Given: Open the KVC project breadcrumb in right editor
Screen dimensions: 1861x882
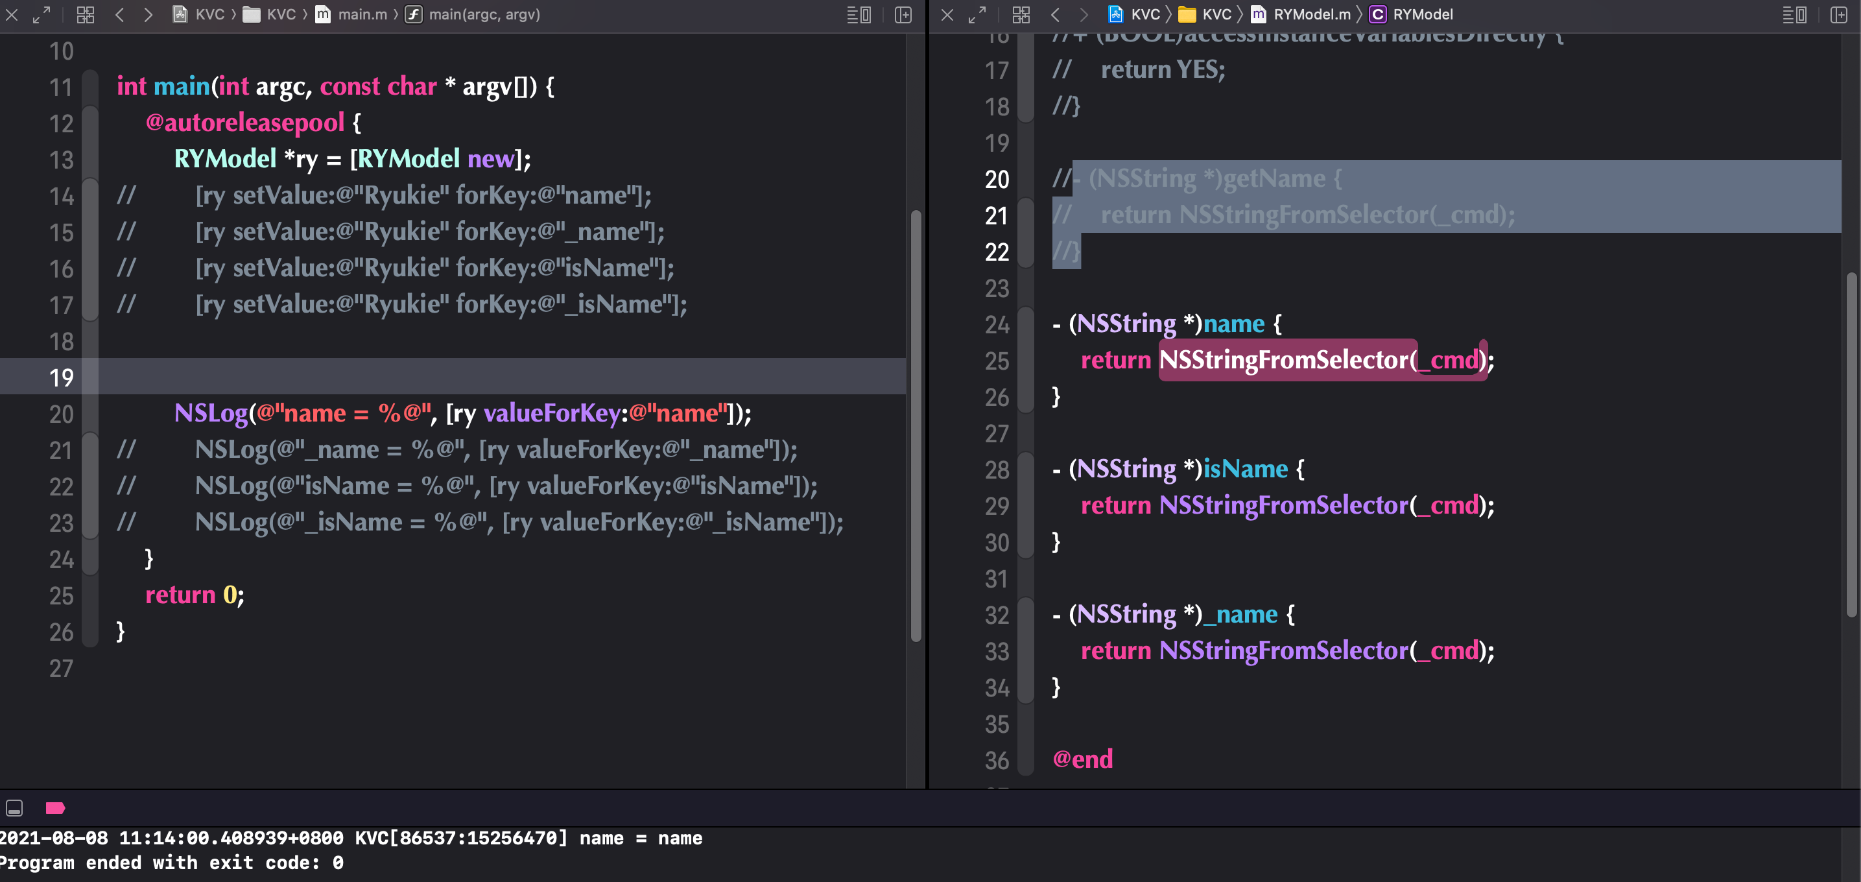Looking at the screenshot, I should coord(1134,14).
